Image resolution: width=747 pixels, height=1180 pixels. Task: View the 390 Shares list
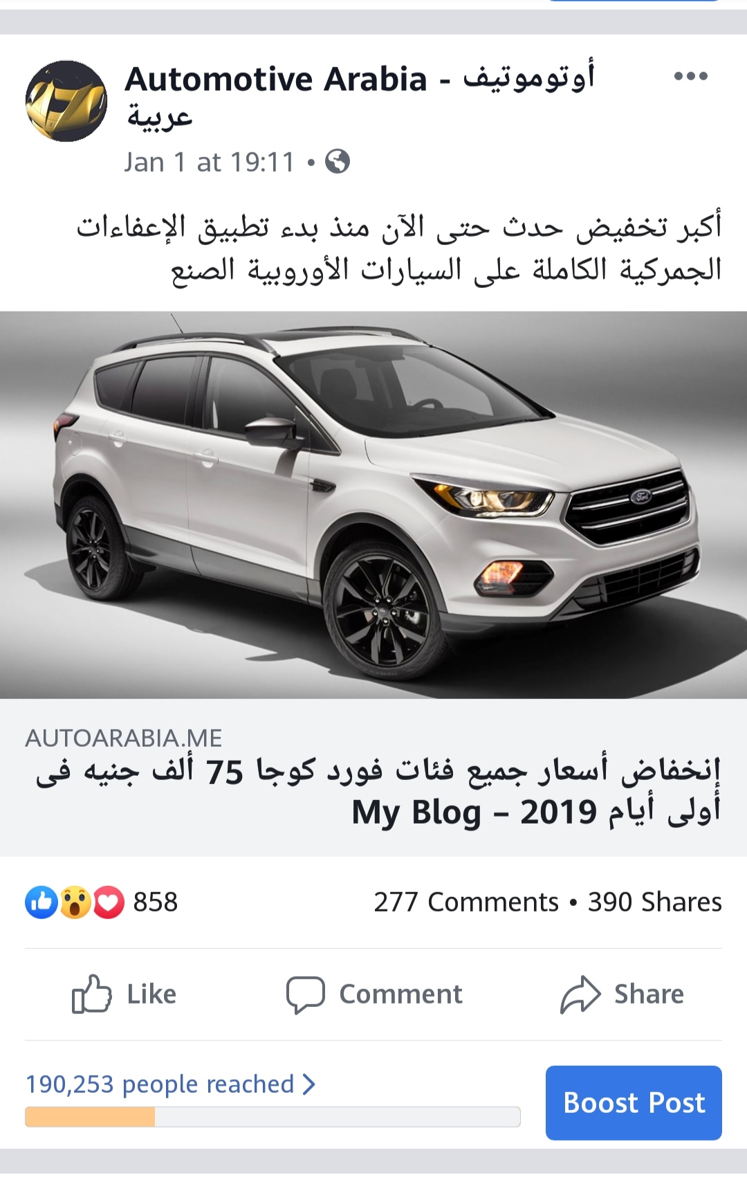pos(655,902)
